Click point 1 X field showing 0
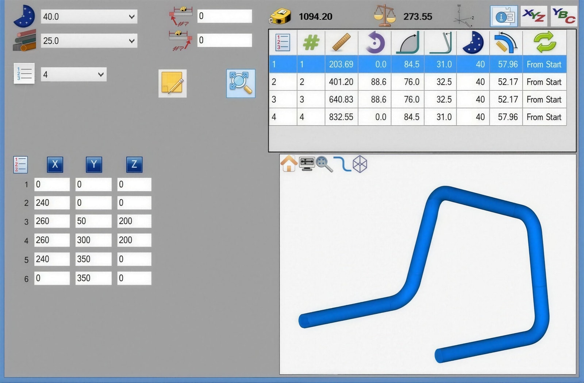The width and height of the screenshot is (584, 383). point(52,185)
